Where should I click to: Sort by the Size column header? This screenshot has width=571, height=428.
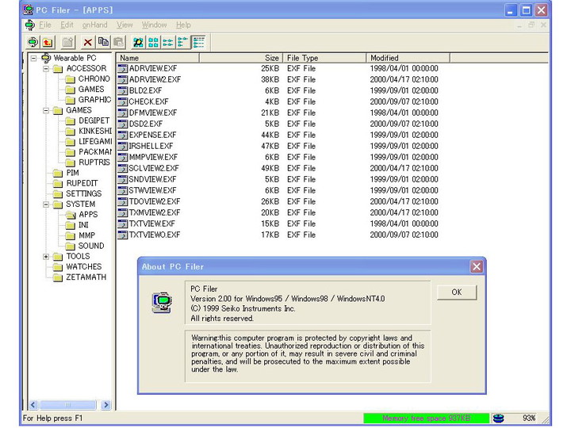tap(241, 58)
